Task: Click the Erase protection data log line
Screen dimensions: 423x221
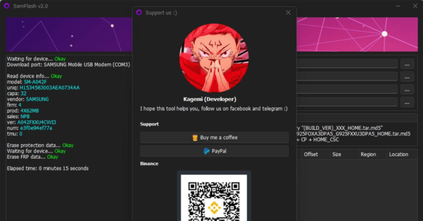Action: coord(40,146)
